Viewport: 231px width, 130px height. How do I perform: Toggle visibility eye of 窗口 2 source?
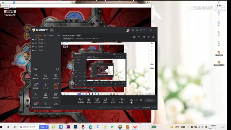click(x=33, y=43)
